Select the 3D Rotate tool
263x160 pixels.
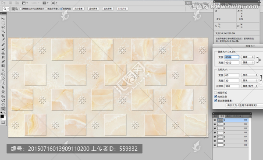click(3, 97)
